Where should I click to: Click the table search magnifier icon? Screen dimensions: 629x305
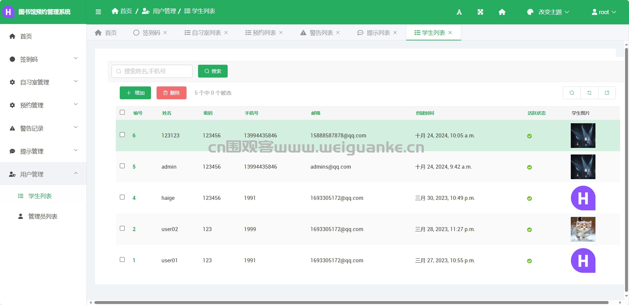pyautogui.click(x=572, y=93)
